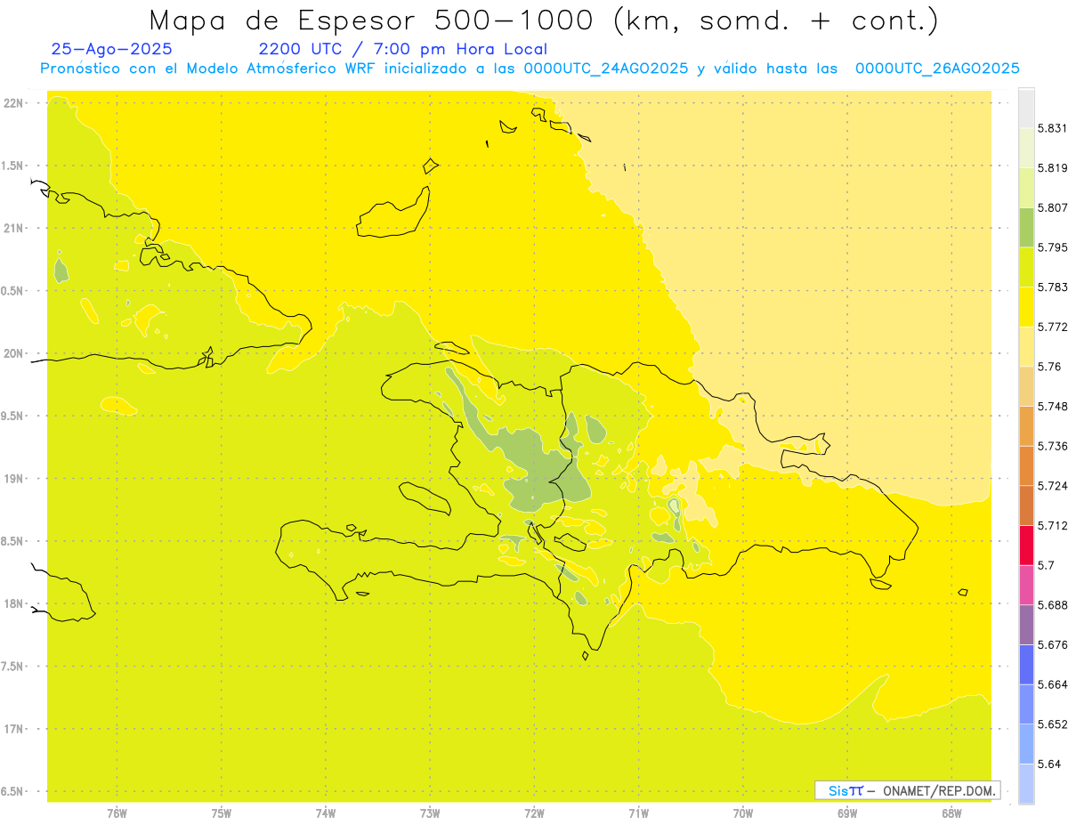1068x825 pixels.
Task: Select the legend value '5.712'
Action: [x=1053, y=525]
